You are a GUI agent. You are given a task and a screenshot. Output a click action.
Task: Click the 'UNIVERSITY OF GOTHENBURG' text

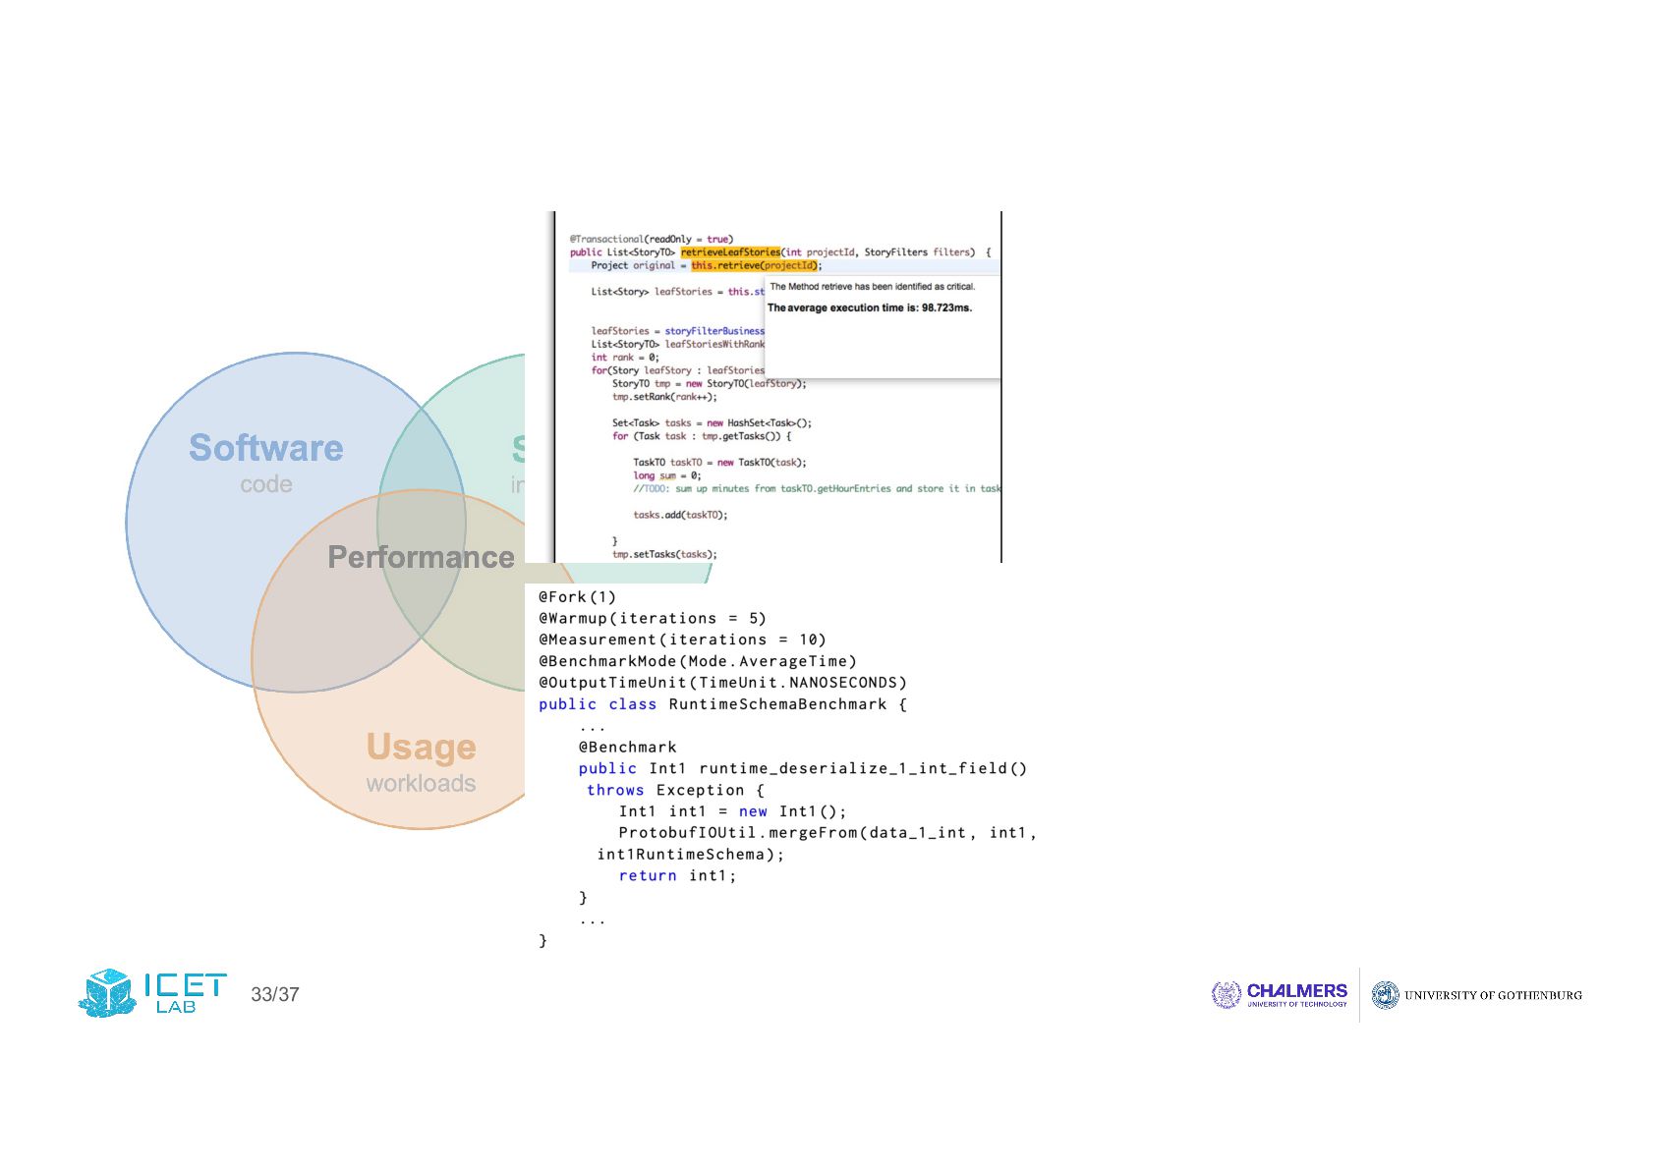[1493, 995]
